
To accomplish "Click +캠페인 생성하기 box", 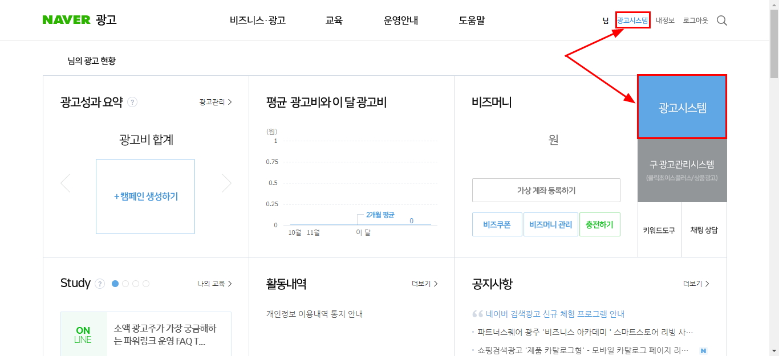I will point(145,197).
